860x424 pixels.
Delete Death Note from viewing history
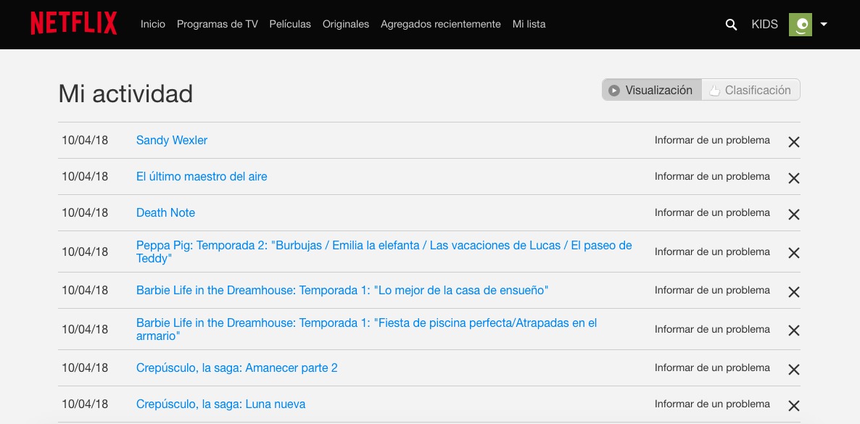point(793,214)
